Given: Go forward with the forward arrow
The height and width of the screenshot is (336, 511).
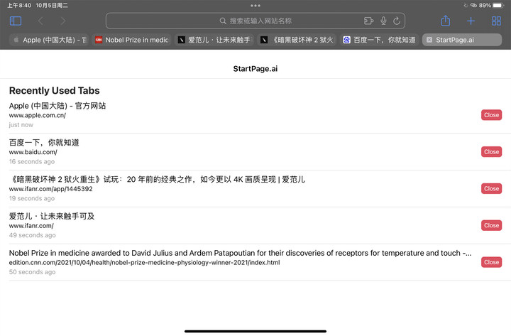Looking at the screenshot, I should (x=63, y=21).
